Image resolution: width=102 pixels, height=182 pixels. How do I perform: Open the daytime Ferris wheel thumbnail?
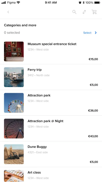point(14,103)
